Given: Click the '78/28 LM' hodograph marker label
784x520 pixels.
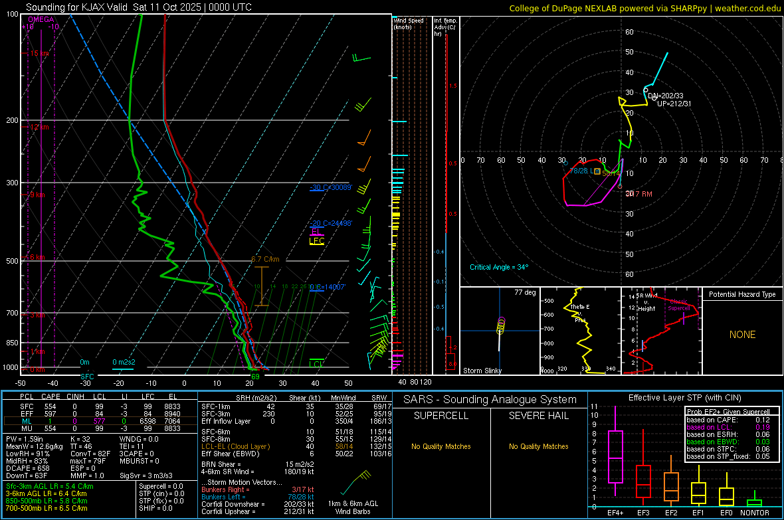Looking at the screenshot, I should [585, 171].
